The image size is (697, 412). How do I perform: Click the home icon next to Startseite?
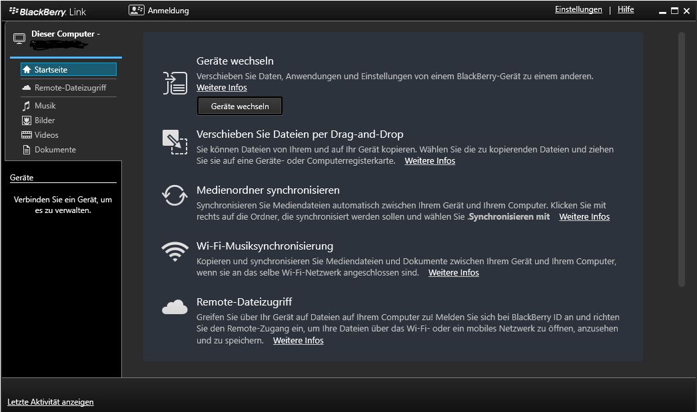click(27, 70)
